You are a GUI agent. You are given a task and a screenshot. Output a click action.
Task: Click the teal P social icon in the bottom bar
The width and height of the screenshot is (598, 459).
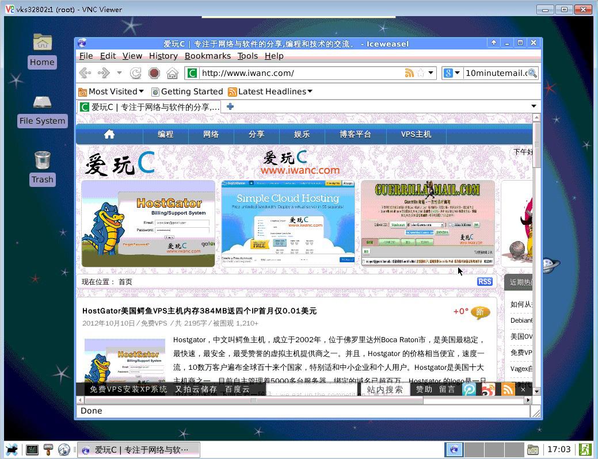click(469, 389)
